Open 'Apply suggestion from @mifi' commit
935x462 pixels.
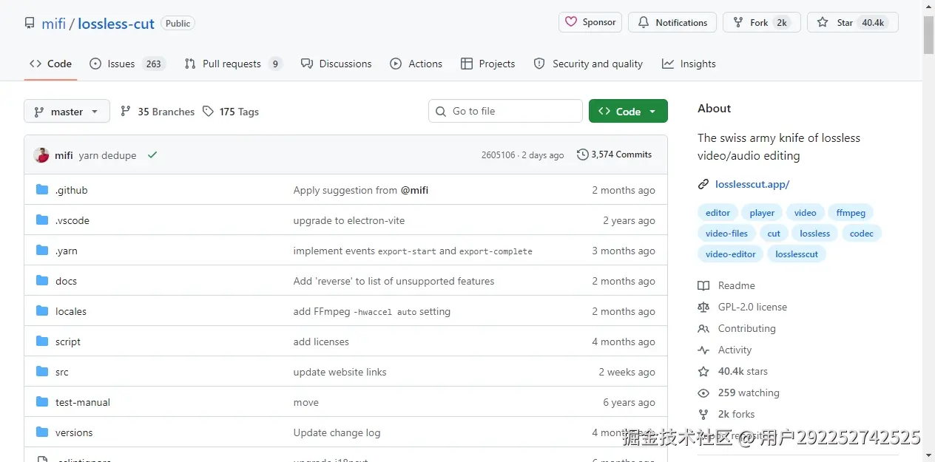tap(360, 190)
